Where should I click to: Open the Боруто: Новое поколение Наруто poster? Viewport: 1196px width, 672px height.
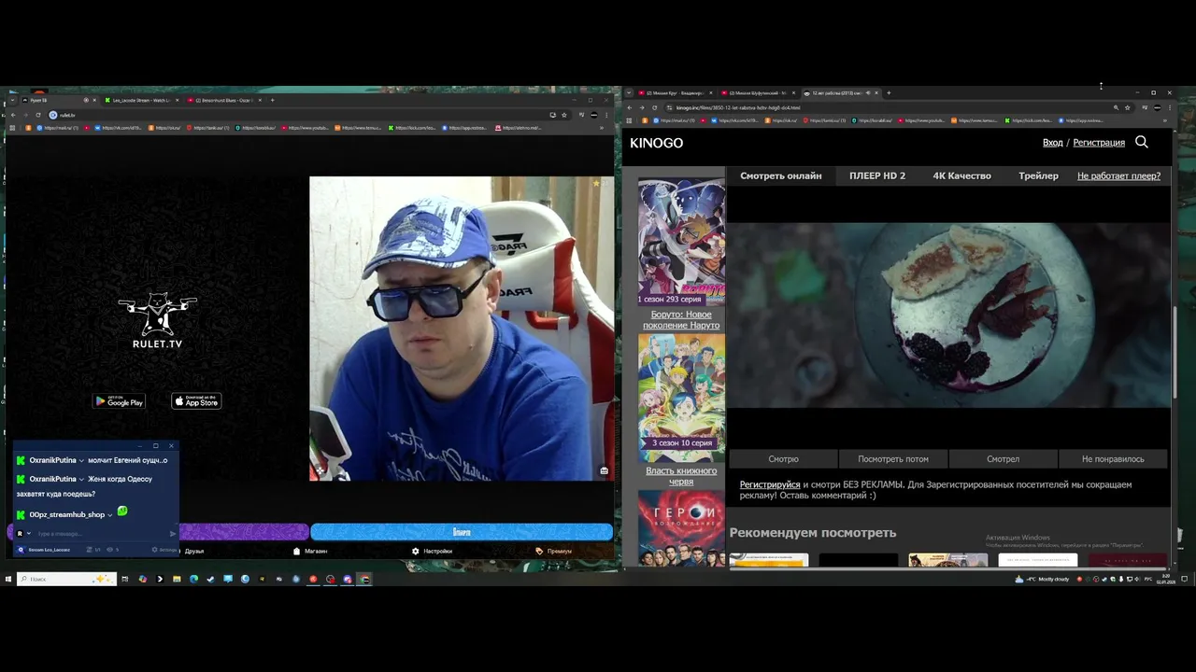[681, 242]
